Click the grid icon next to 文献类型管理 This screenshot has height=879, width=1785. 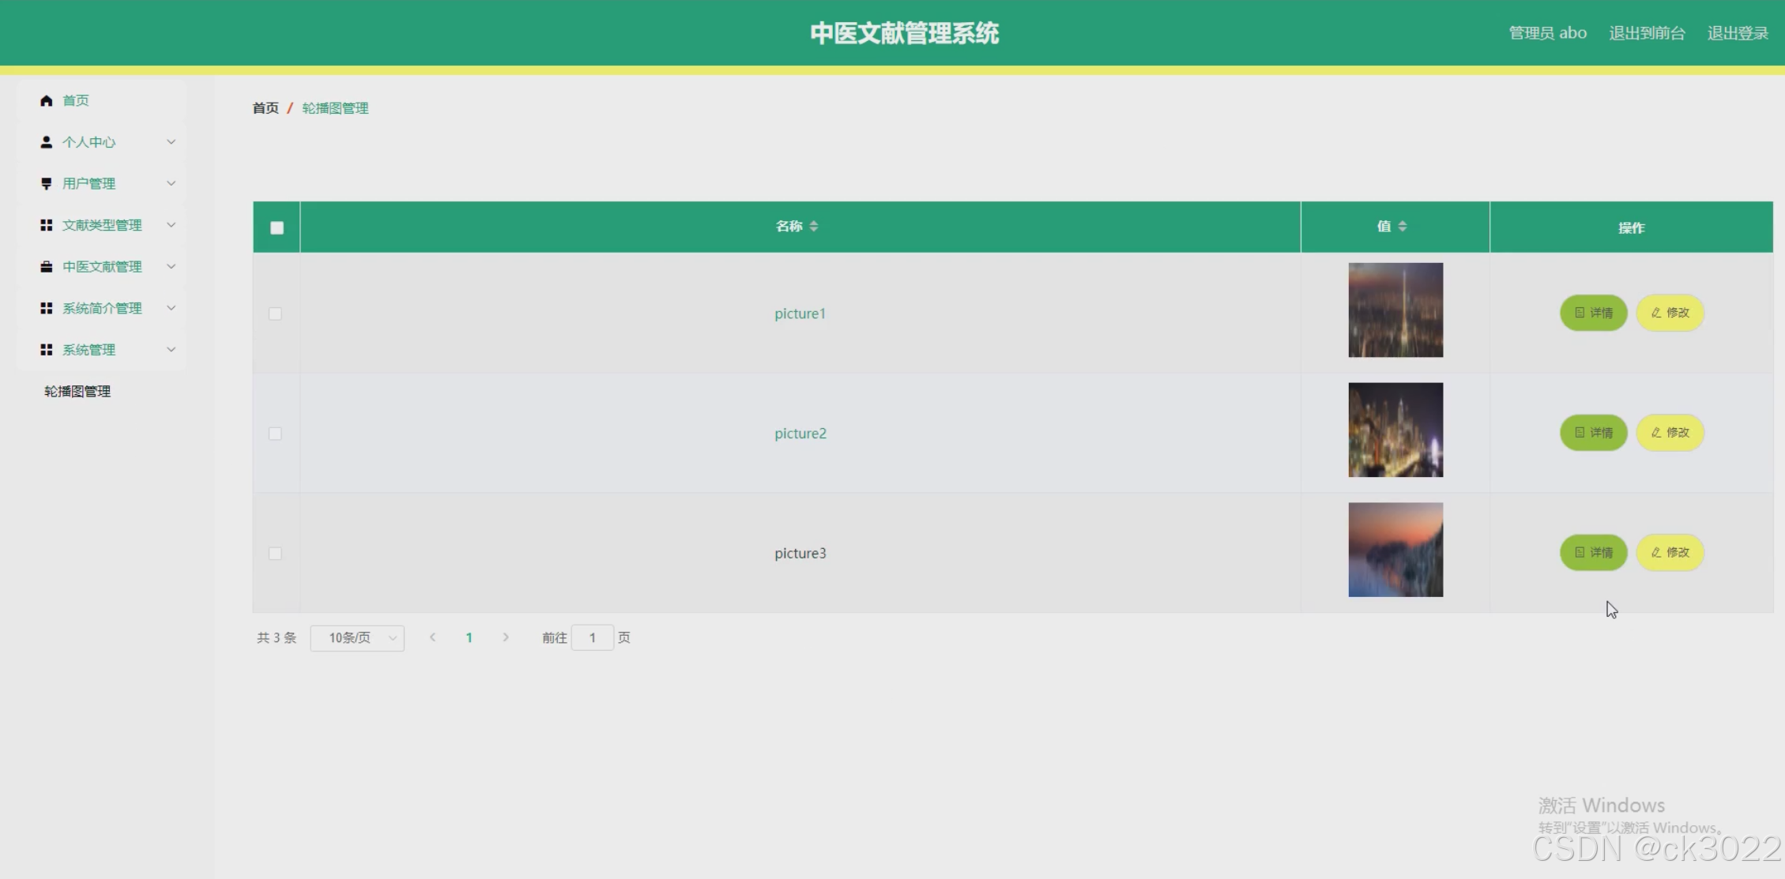(46, 225)
